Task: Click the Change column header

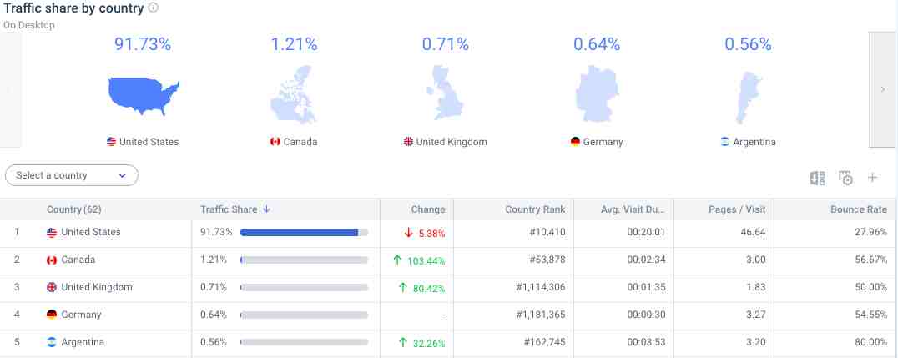Action: pos(427,209)
